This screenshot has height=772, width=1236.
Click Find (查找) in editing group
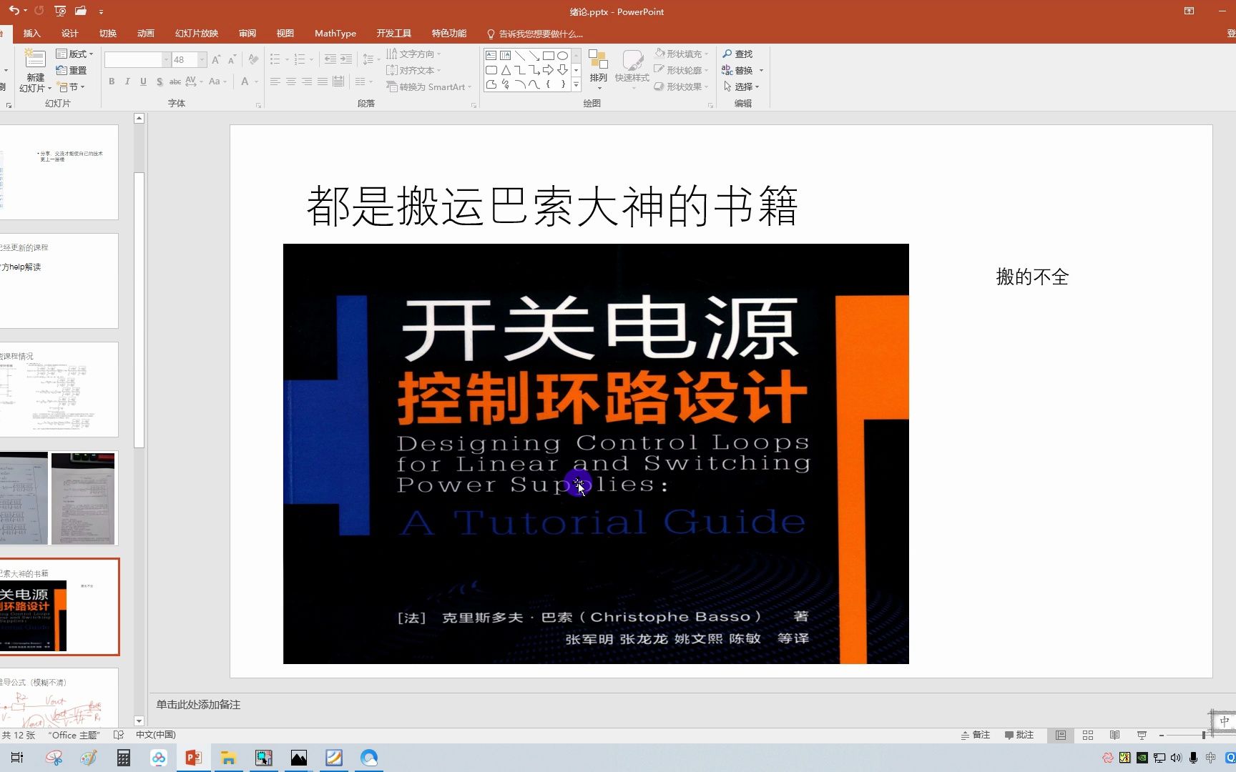[x=737, y=54]
